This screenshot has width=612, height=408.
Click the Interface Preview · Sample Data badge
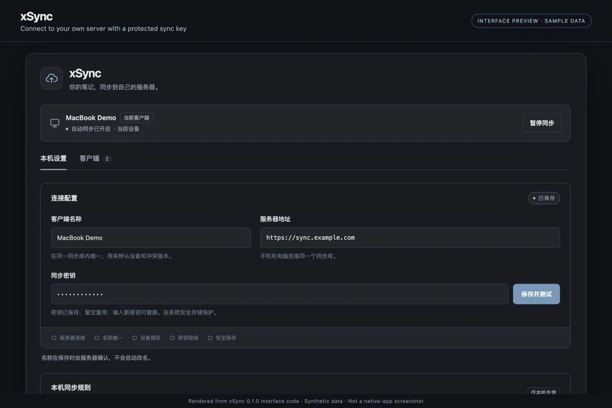531,21
